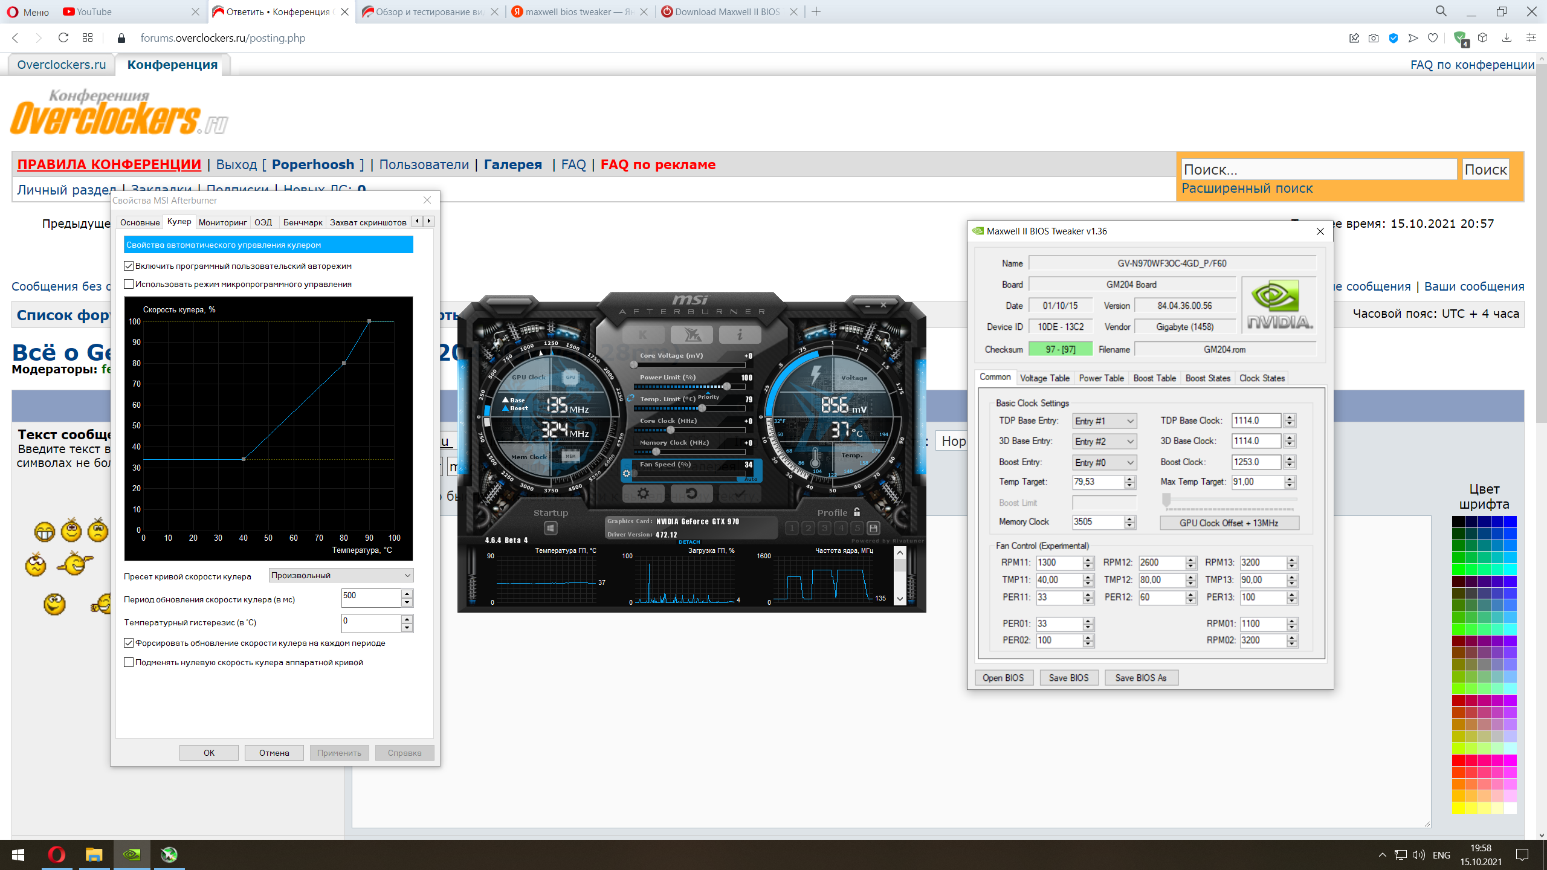Click the save profile floppy icon
This screenshot has width=1547, height=870.
(x=873, y=528)
